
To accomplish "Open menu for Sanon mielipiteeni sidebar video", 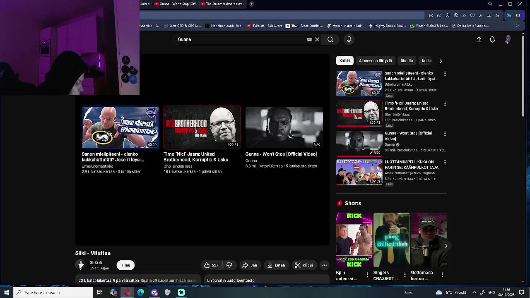I will coord(445,74).
